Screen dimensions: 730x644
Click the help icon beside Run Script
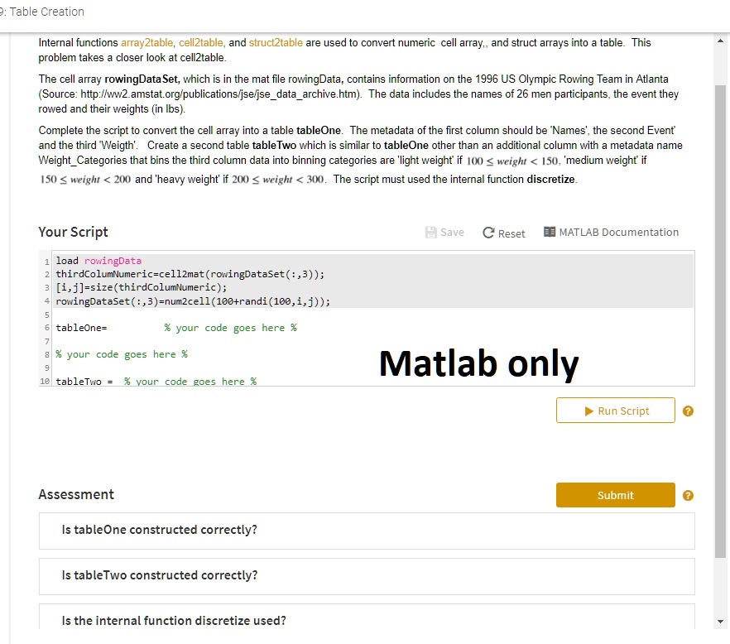pos(688,411)
